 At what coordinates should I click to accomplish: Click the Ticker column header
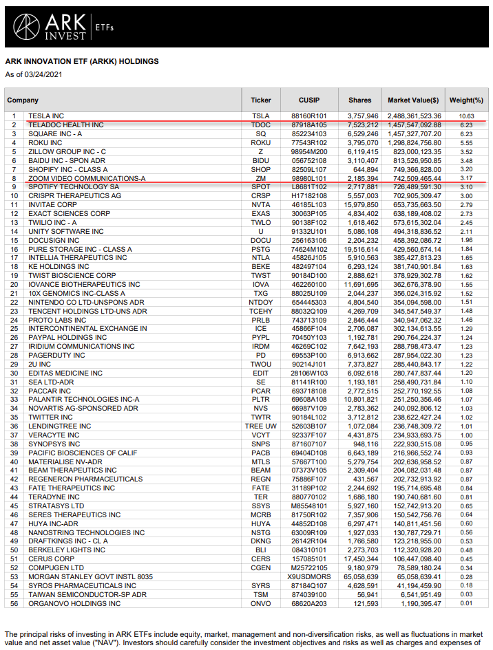[x=261, y=100]
